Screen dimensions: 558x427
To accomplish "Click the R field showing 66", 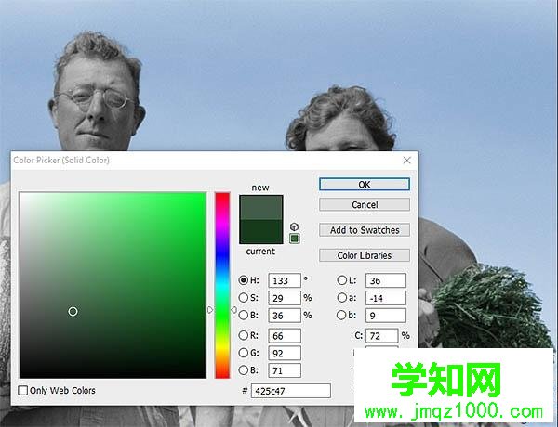I will 285,336.
